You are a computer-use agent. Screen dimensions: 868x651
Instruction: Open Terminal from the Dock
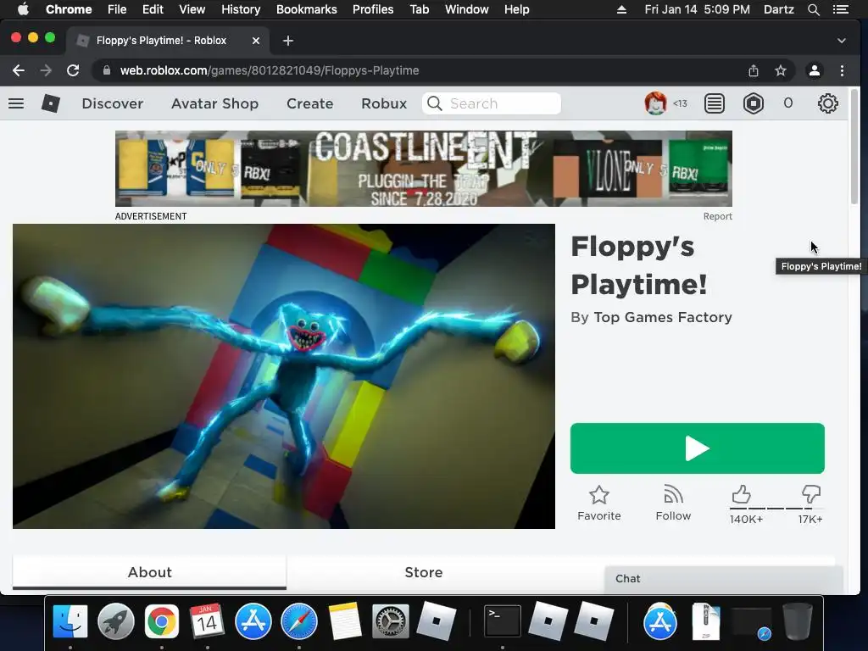tap(502, 621)
